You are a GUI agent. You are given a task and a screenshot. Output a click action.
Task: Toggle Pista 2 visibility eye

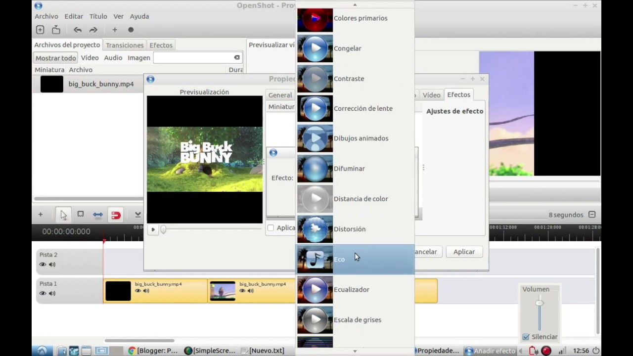point(43,265)
